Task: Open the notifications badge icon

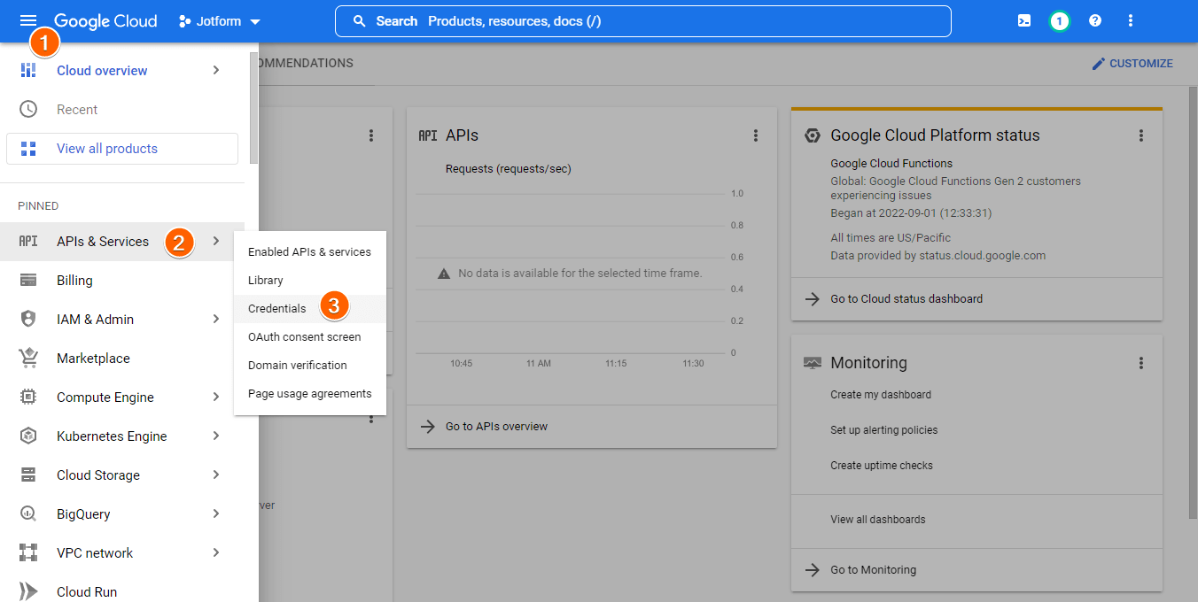Action: [1059, 21]
